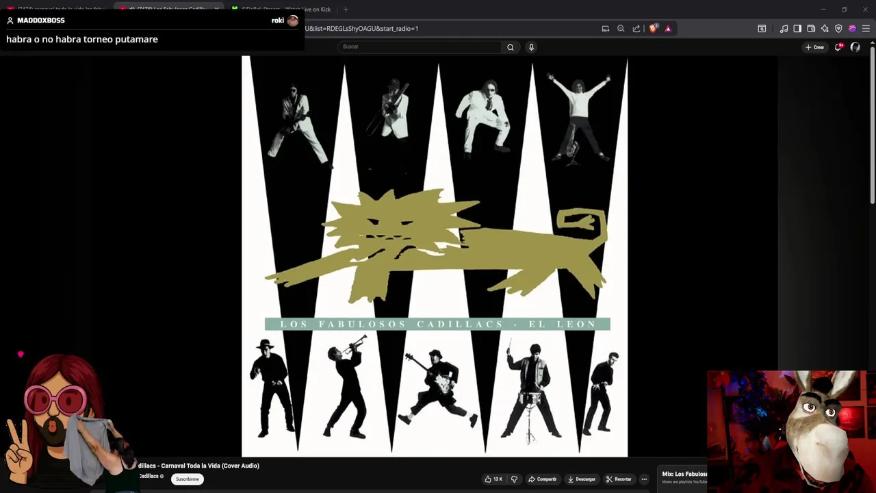Click the address bar URL text
Viewport: 876px width, 493px height.
(x=361, y=29)
